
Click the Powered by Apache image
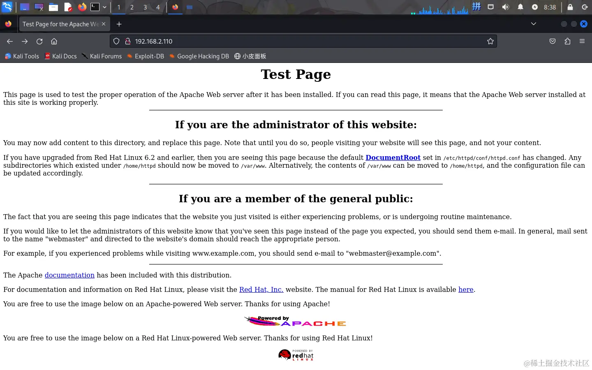pos(296,321)
